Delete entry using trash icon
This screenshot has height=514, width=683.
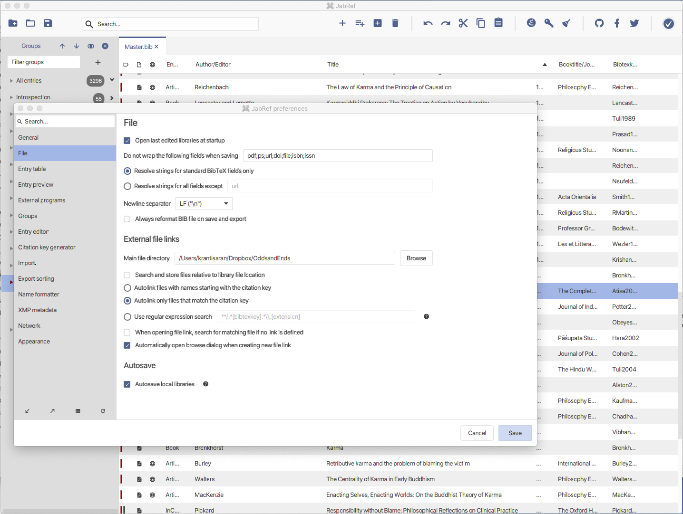pos(395,23)
